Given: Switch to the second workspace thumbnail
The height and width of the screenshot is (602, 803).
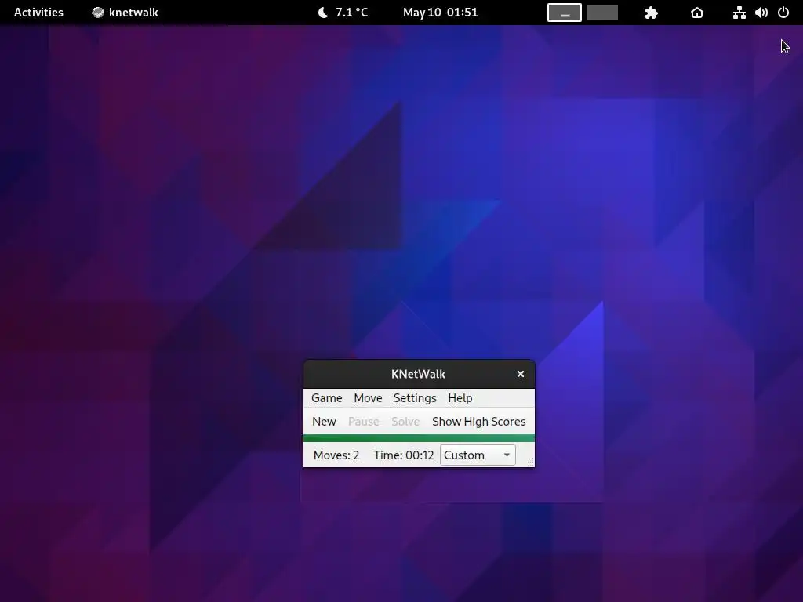Looking at the screenshot, I should [x=601, y=13].
